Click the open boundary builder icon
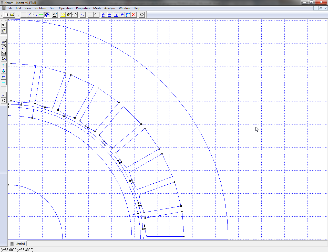The height and width of the screenshot is (252, 328). pos(142,15)
